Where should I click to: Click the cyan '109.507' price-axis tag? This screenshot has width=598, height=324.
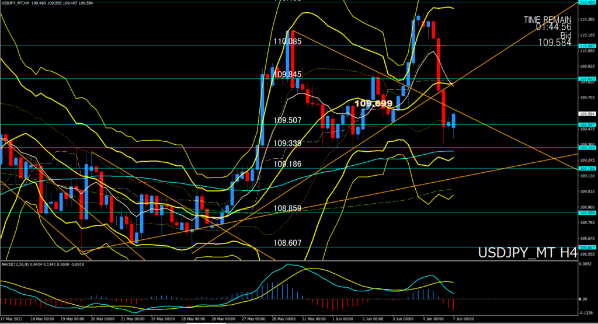587,125
